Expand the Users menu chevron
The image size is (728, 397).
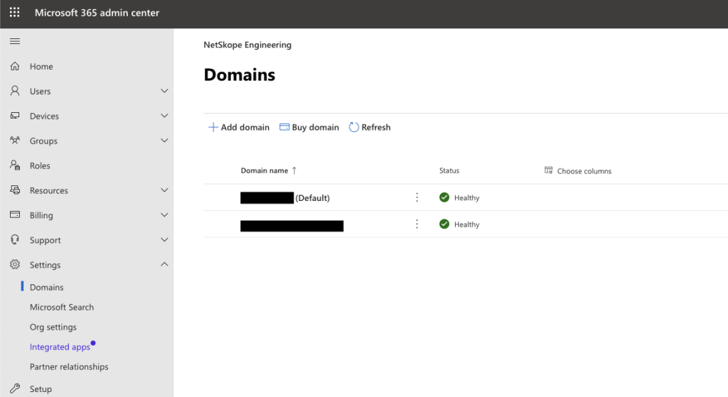click(164, 91)
